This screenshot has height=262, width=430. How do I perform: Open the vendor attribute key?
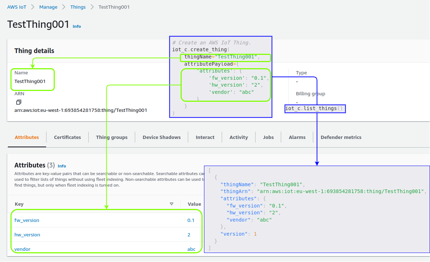click(22, 249)
